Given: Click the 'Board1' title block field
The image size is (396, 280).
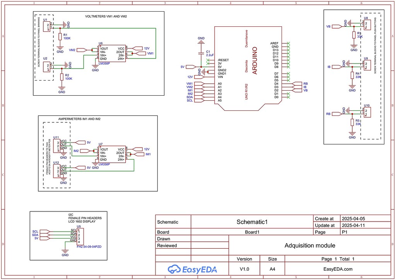Looking at the screenshot, I should click(252, 232).
